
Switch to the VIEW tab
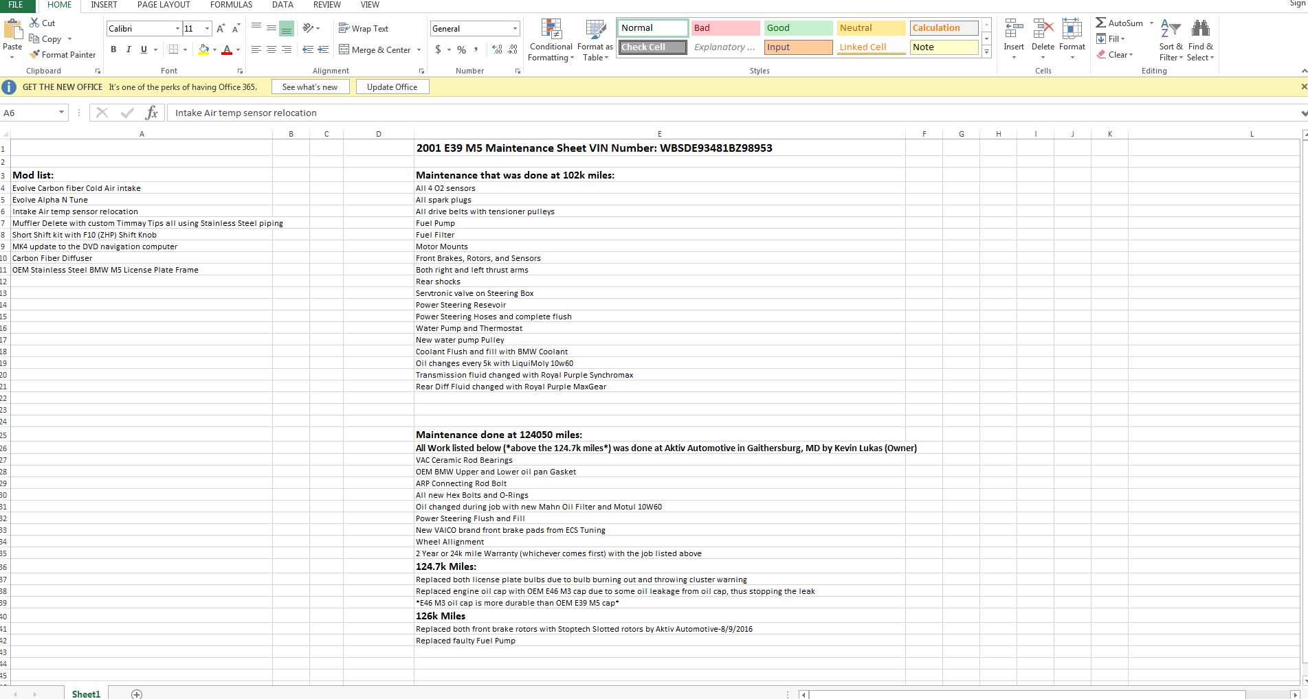pos(370,5)
